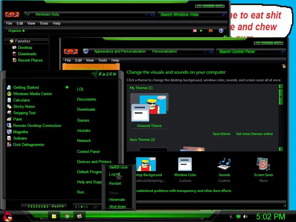Select the Unsaved Theme thumbnail
Viewport: 296px width, 222px height.
149,111
